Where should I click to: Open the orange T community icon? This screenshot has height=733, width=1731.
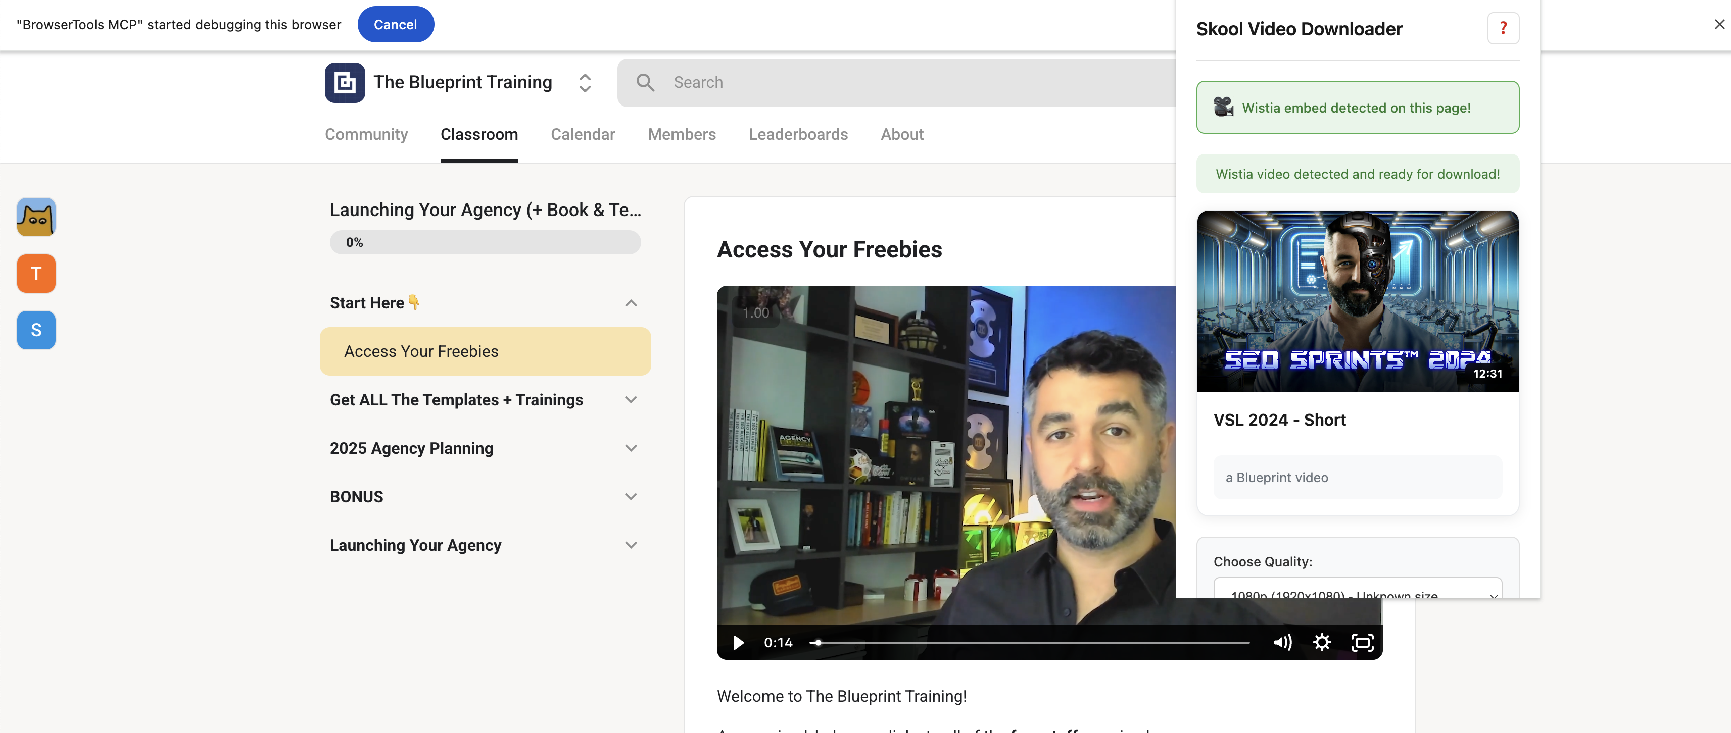click(36, 273)
